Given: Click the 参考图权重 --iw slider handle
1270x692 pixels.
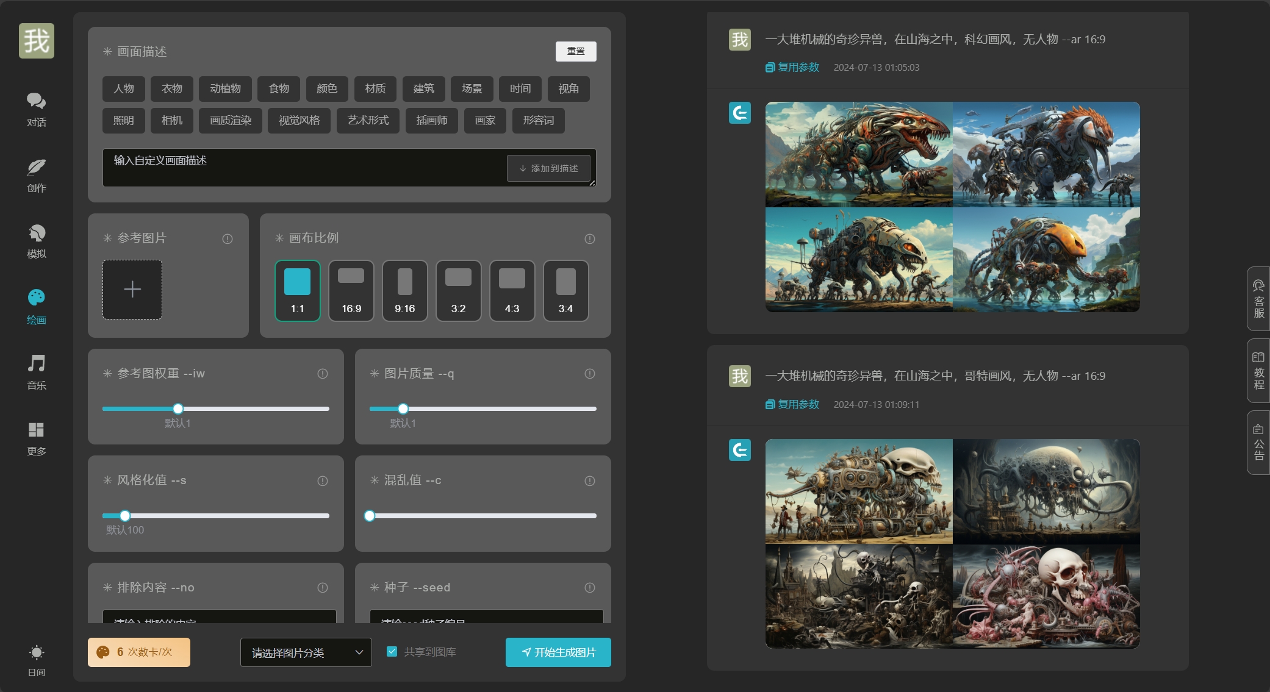Looking at the screenshot, I should pos(178,408).
